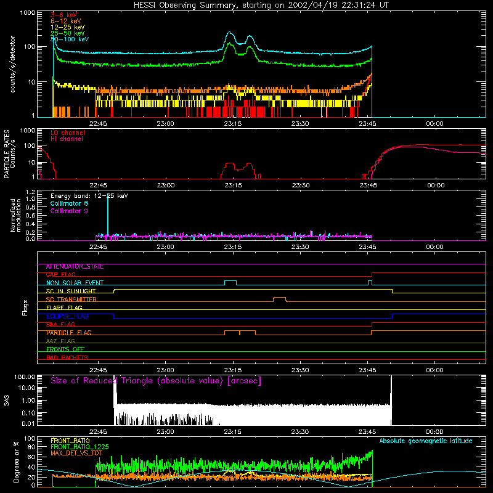493x493 pixels.
Task: Click the SC_IN_SUNLIGHT flag label
Action: tap(71, 291)
